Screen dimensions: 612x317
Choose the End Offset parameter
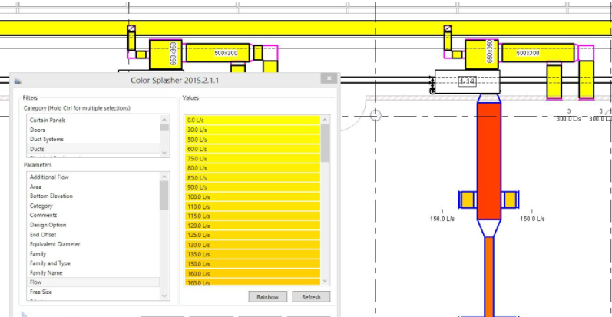point(93,235)
